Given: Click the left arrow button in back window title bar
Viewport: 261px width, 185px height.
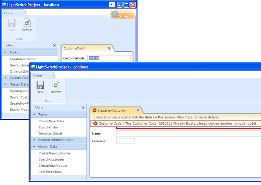Looking at the screenshot, I should [x=112, y=4].
